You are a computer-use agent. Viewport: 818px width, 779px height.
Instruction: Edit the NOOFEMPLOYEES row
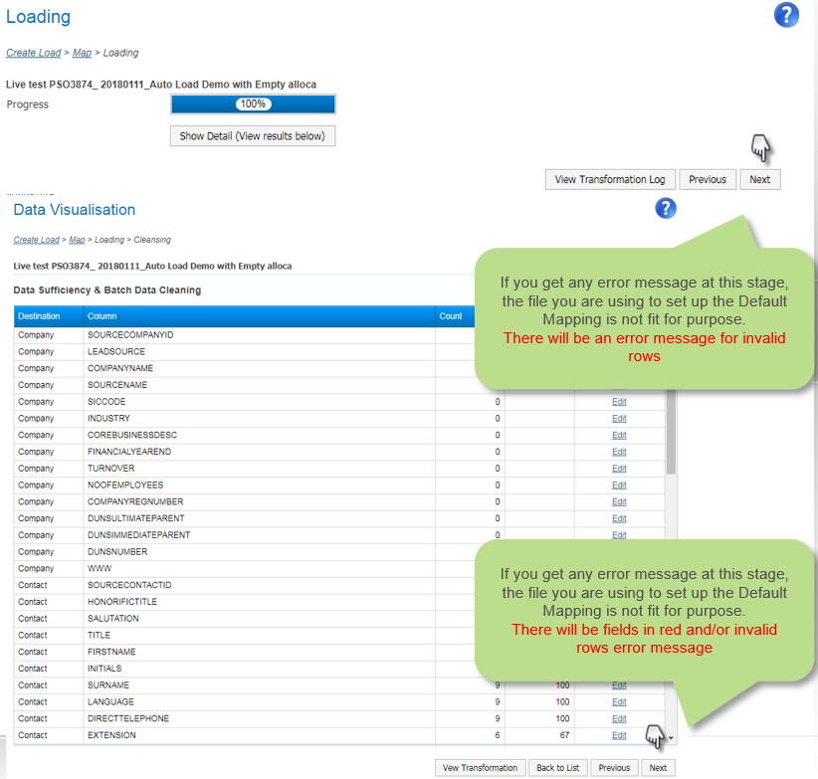[x=619, y=485]
